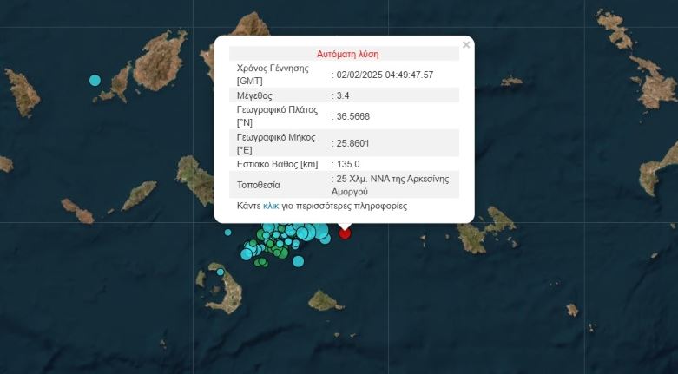Click the 'Εστιακό Βάθος [km]' label
Screen dimensions: 678x374
pyautogui.click(x=277, y=164)
